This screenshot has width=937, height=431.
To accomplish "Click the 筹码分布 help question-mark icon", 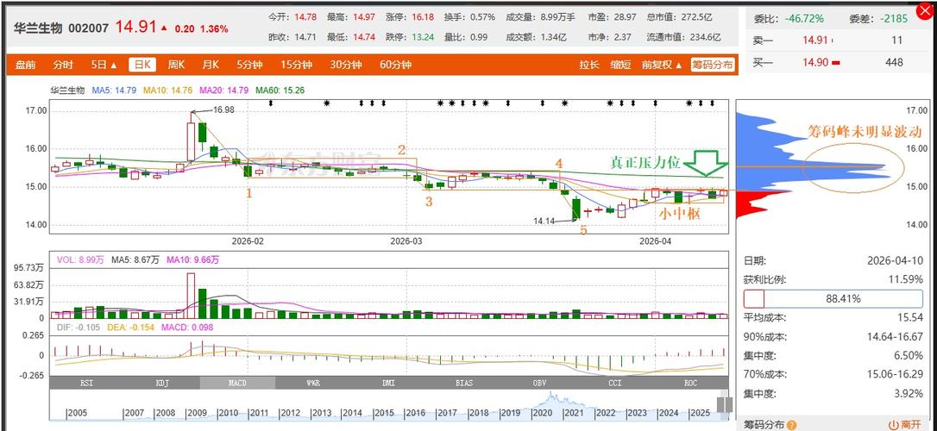I will click(x=792, y=425).
